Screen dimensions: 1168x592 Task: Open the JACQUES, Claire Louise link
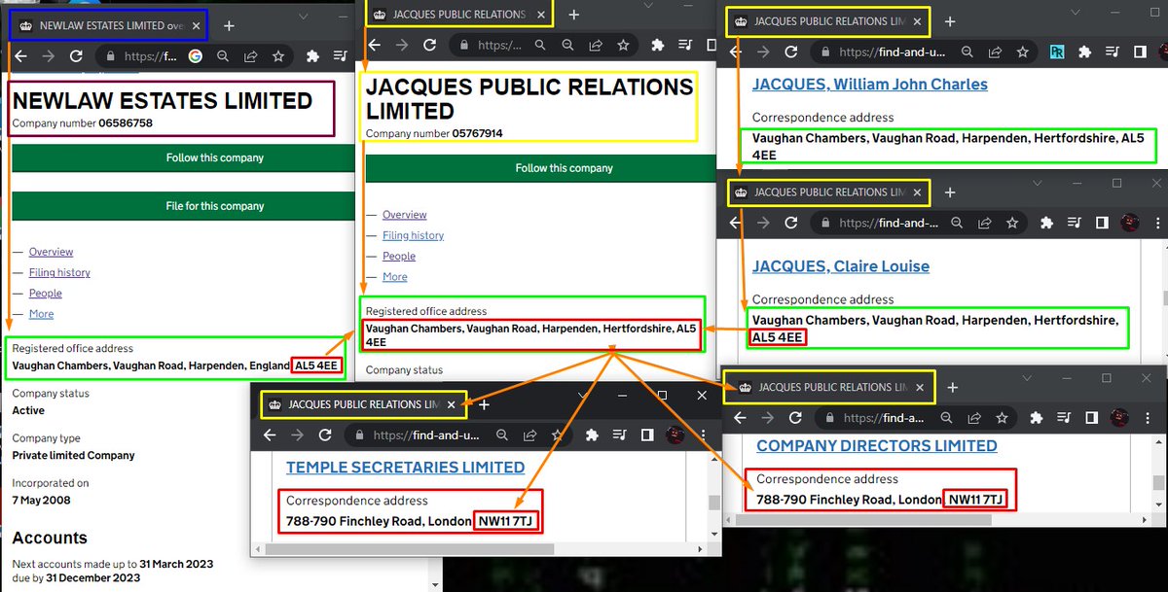(841, 266)
